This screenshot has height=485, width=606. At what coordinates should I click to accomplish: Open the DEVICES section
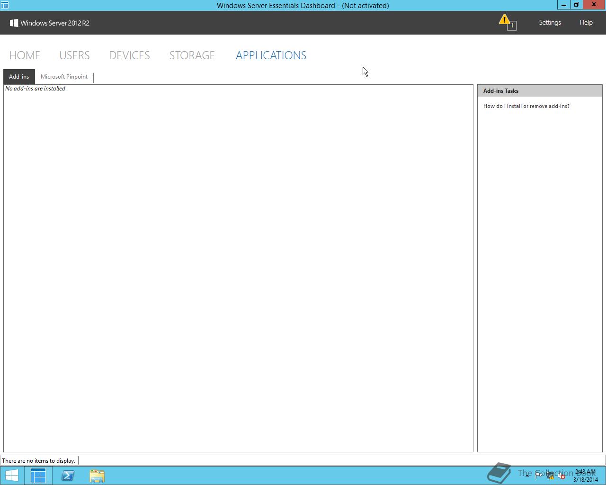click(x=129, y=55)
